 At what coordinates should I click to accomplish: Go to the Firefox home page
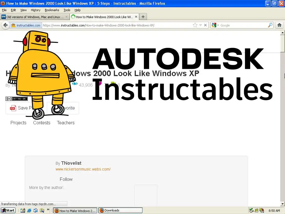coord(279,25)
